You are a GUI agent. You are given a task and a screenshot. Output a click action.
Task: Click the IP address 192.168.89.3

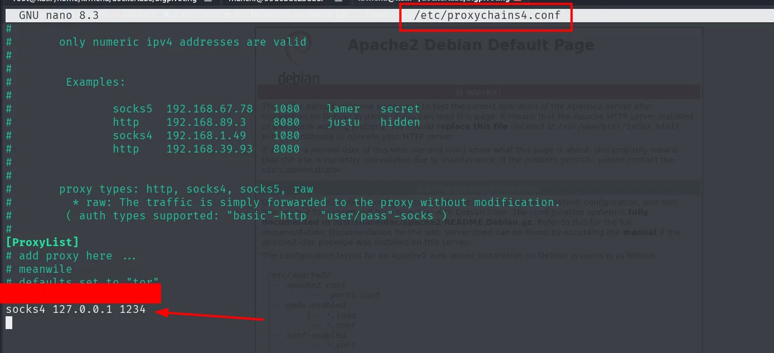[x=206, y=122]
